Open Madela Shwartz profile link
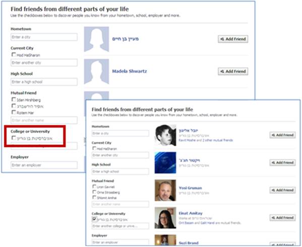The width and height of the screenshot is (302, 247). (130, 71)
